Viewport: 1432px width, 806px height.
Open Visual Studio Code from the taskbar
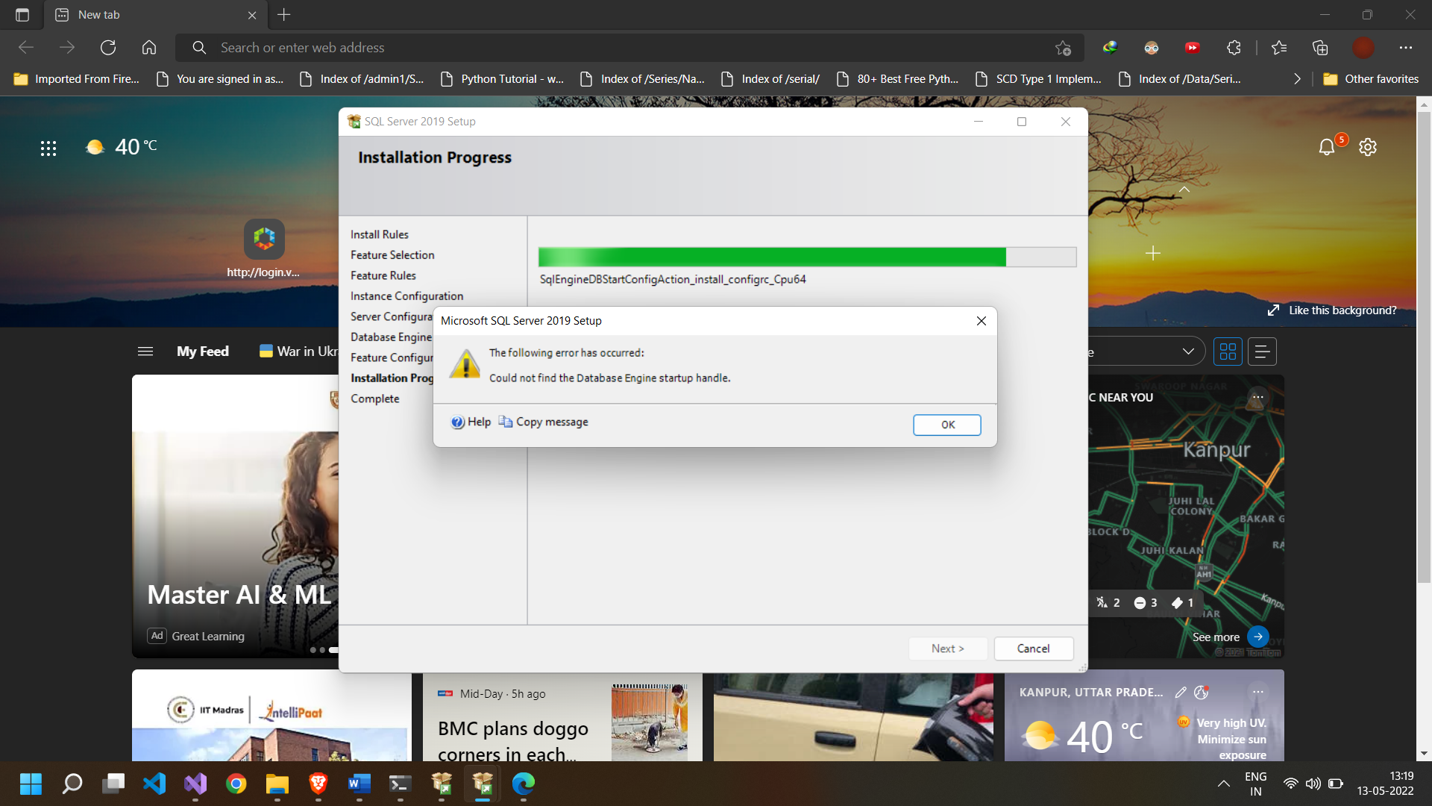click(154, 784)
